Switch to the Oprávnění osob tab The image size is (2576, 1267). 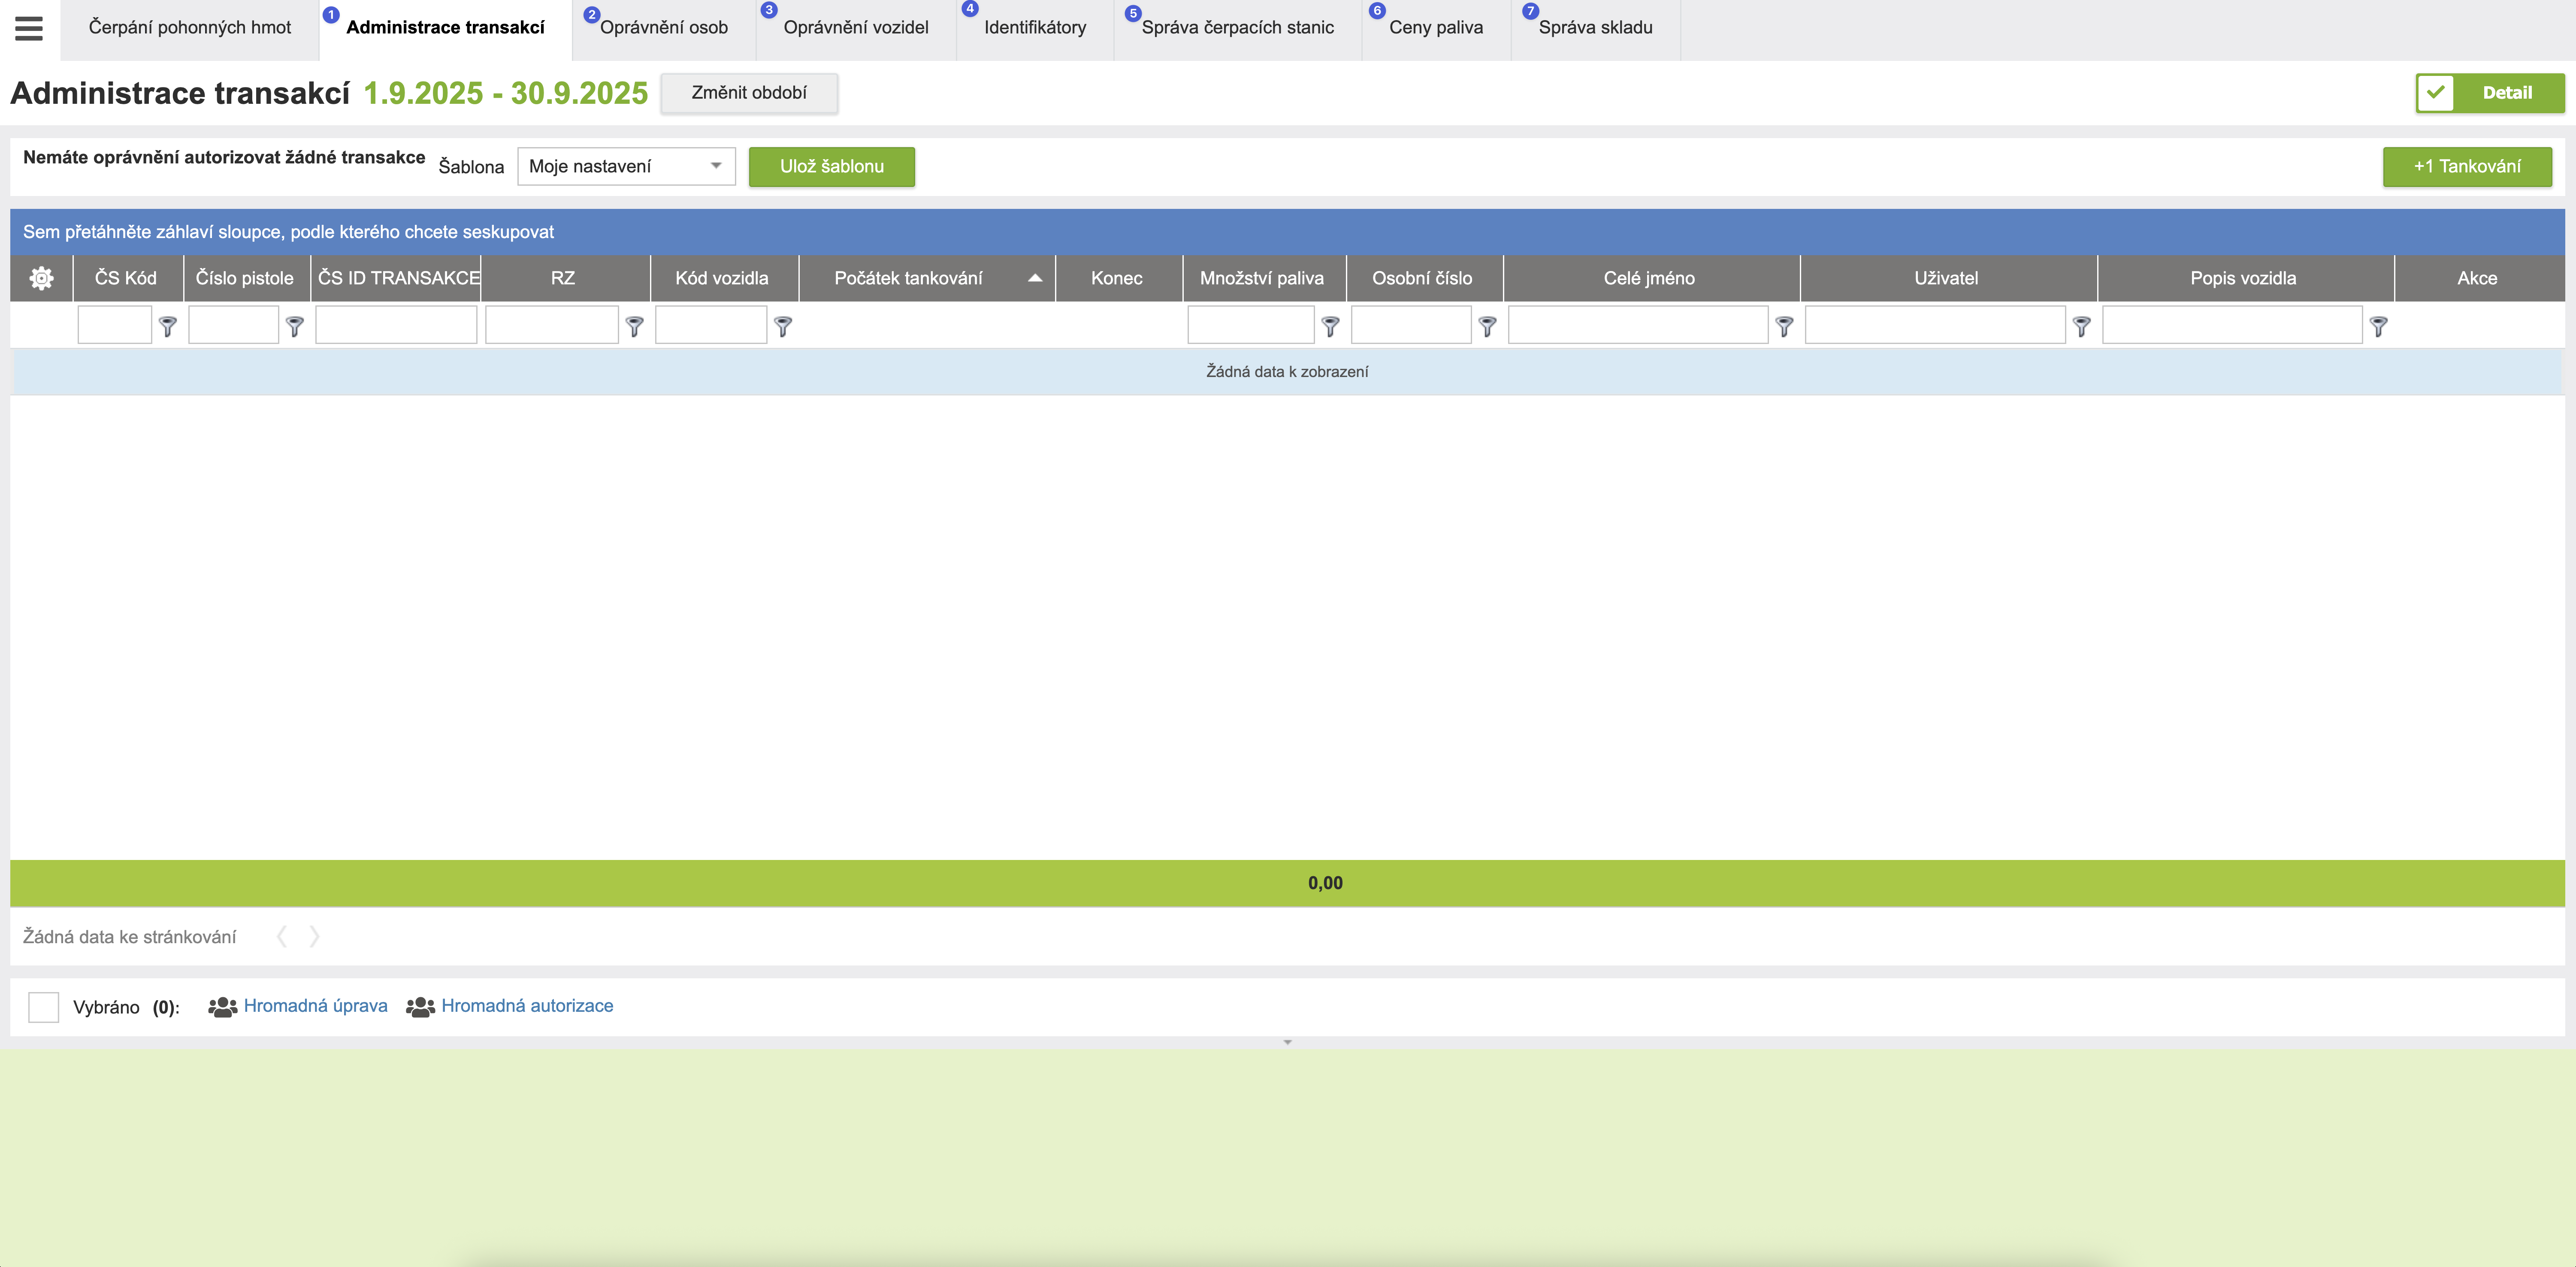coord(664,28)
